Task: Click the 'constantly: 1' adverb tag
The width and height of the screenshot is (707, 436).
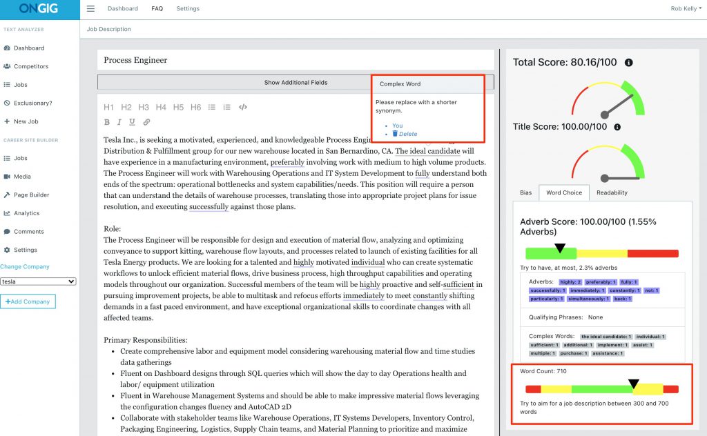Action: click(625, 290)
